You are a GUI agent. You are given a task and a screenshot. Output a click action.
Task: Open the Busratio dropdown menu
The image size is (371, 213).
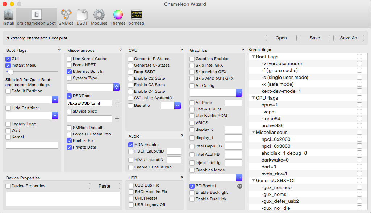178,105
